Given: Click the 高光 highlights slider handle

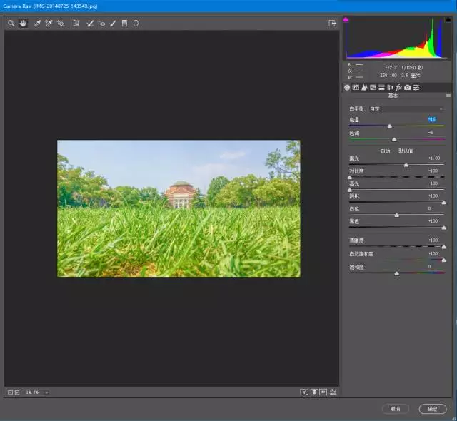Looking at the screenshot, I should 350,190.
